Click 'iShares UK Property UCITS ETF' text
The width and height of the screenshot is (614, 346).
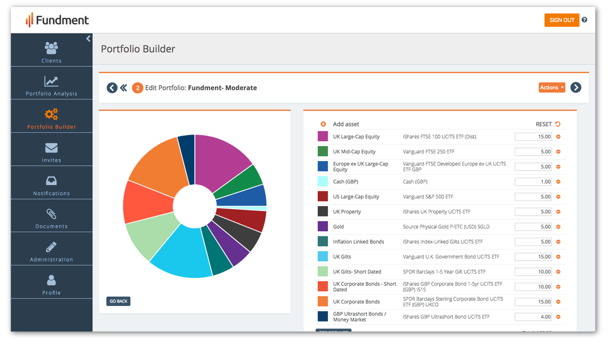pyautogui.click(x=437, y=212)
